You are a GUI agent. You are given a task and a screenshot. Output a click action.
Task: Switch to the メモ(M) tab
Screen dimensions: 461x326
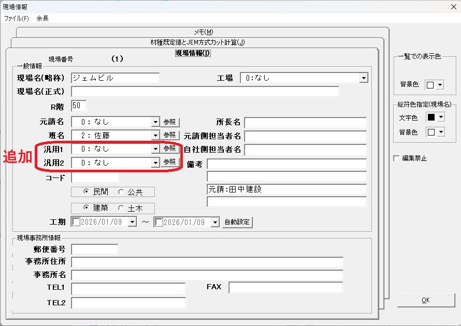(204, 32)
